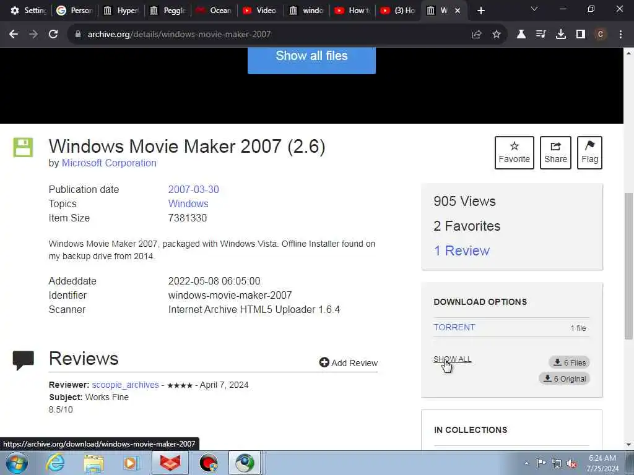This screenshot has height=475, width=634.
Task: Click the muted volume icon in tray
Action: (571, 463)
